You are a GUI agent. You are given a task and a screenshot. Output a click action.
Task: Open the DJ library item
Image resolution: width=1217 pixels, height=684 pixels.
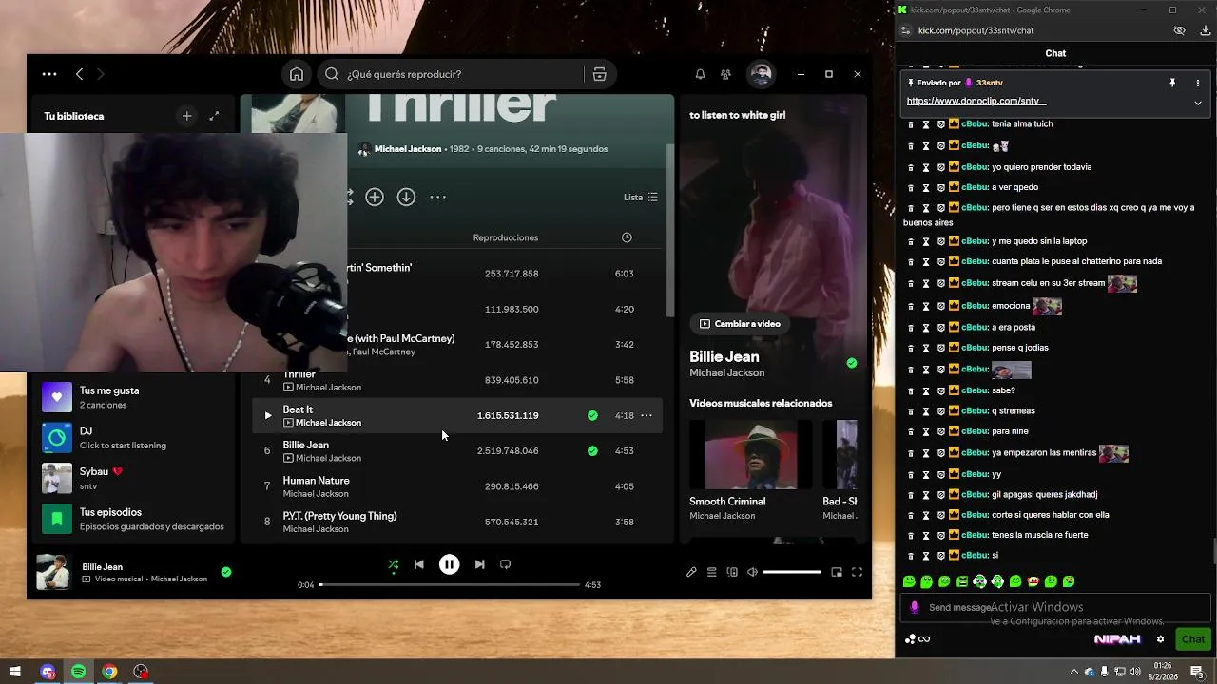click(132, 438)
